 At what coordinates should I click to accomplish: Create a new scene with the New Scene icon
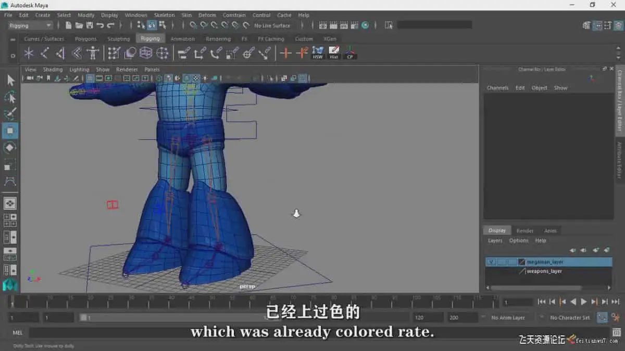[68, 25]
